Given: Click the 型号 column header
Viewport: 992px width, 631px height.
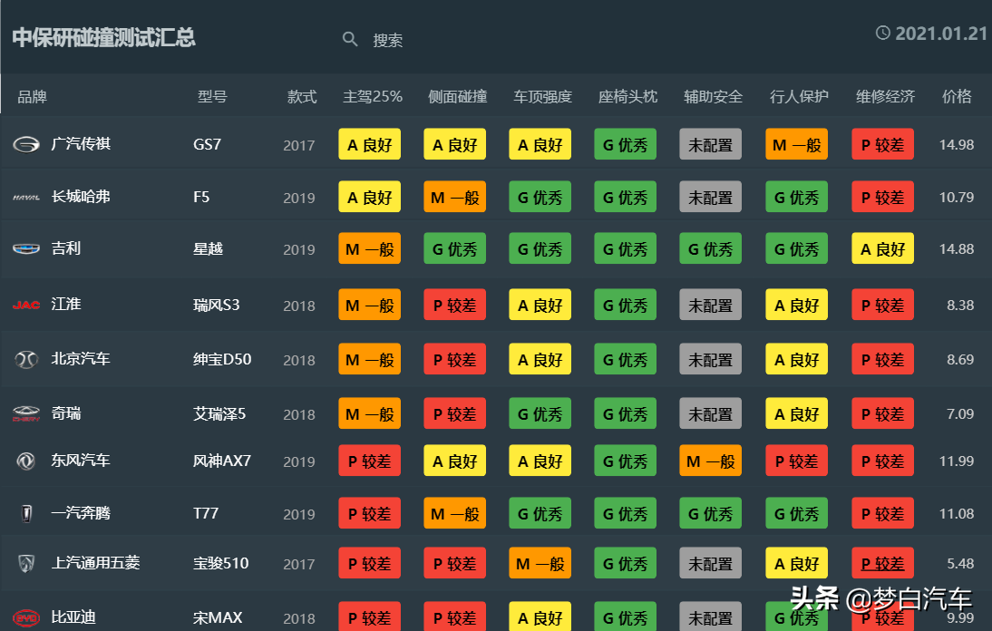Looking at the screenshot, I should pyautogui.click(x=212, y=97).
